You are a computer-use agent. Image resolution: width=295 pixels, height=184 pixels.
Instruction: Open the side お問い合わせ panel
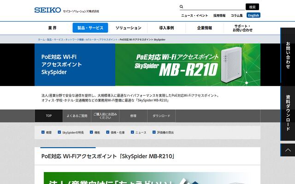coord(288,55)
